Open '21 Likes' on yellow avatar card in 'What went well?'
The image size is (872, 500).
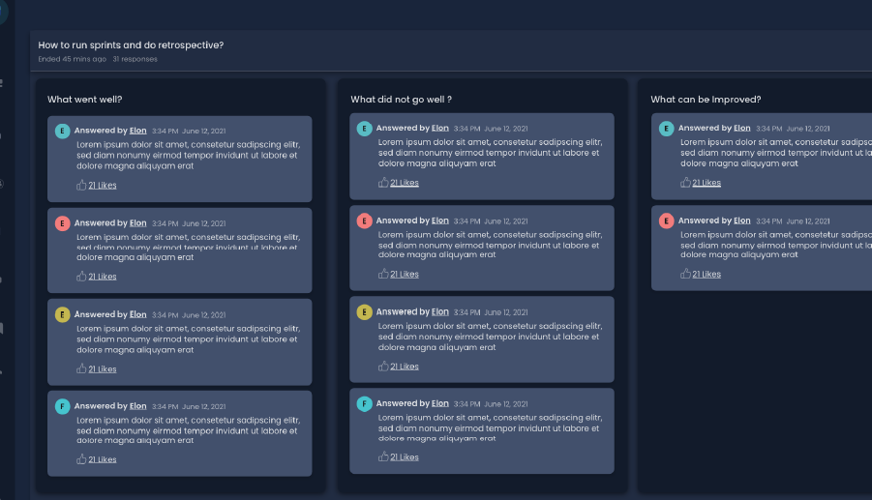tap(103, 369)
